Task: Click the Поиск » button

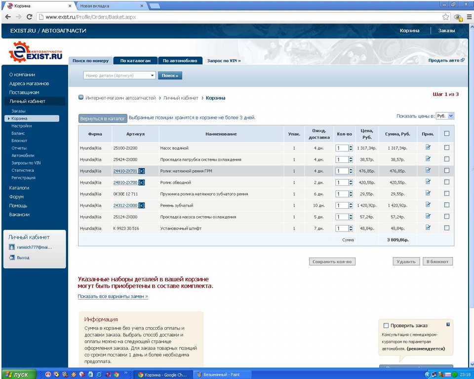Action: coord(170,76)
